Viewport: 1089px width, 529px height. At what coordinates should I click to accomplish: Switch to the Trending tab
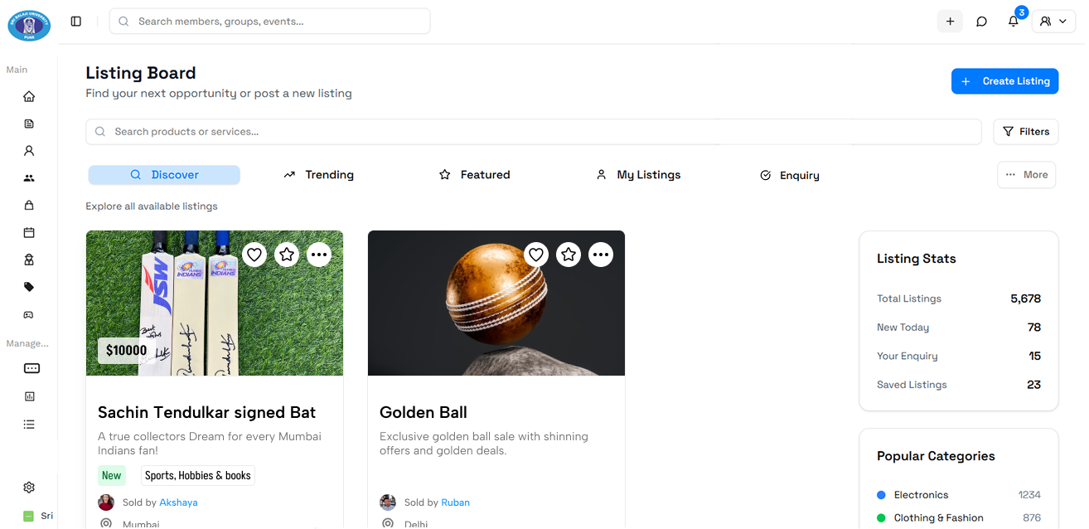pyautogui.click(x=318, y=175)
